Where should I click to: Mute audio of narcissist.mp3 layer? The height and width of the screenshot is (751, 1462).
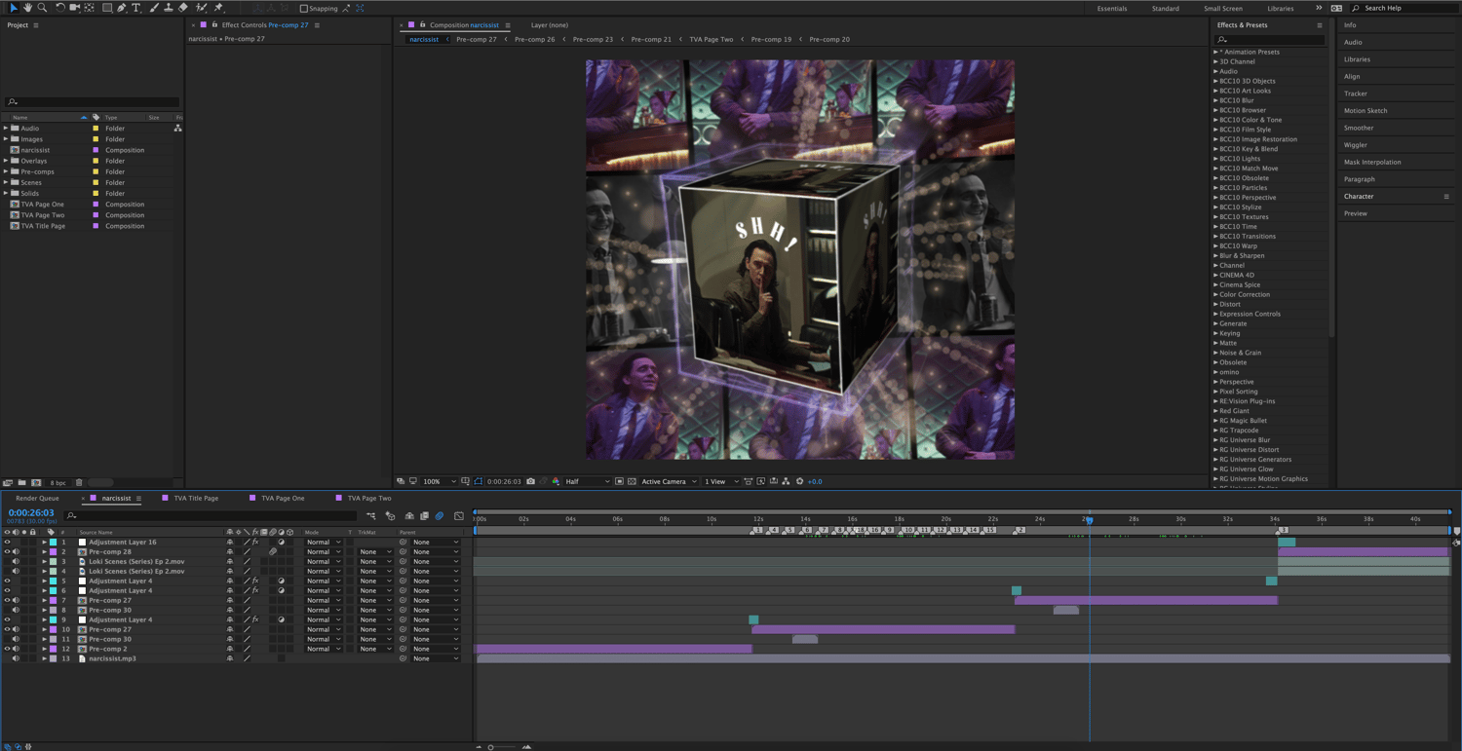[x=16, y=658]
